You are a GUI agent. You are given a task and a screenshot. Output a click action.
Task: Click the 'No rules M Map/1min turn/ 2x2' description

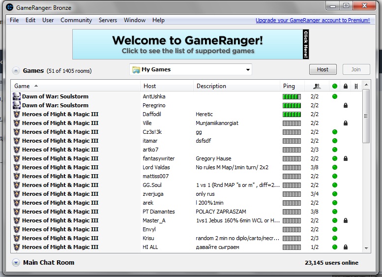(x=232, y=167)
